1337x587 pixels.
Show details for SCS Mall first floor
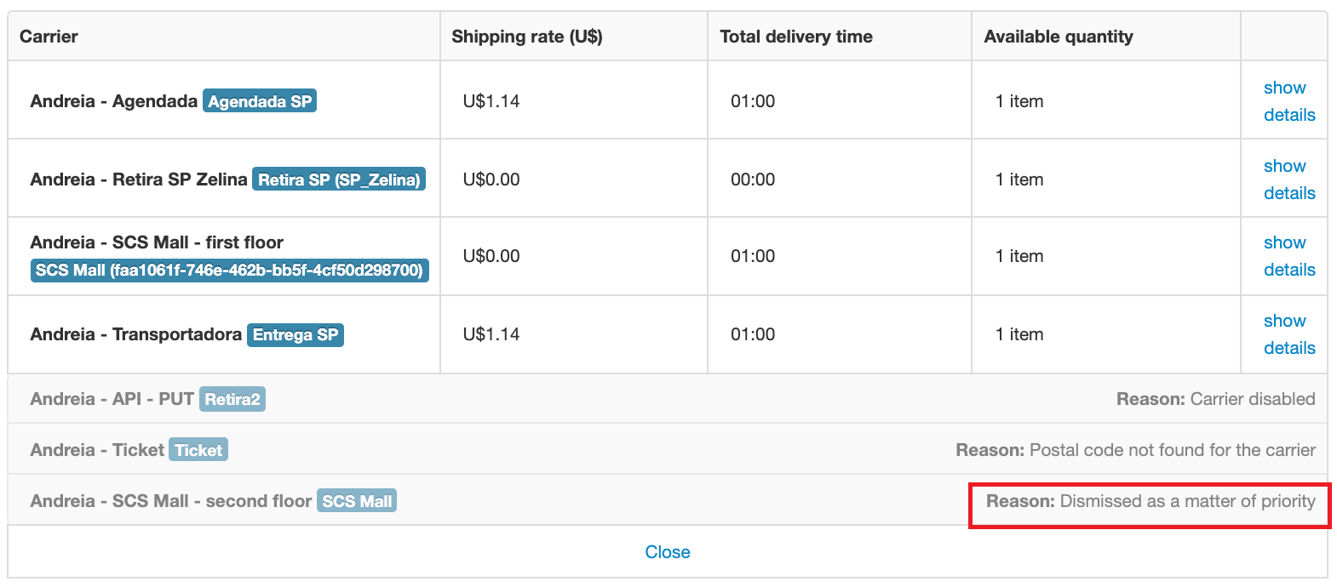tap(1288, 256)
